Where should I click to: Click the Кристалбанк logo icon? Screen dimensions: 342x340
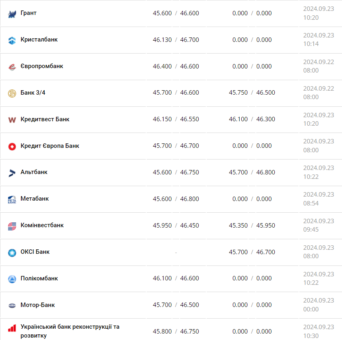(12, 40)
